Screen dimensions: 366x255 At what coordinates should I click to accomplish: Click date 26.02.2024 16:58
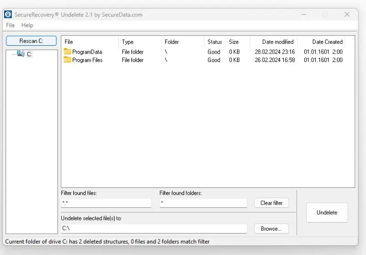275,60
